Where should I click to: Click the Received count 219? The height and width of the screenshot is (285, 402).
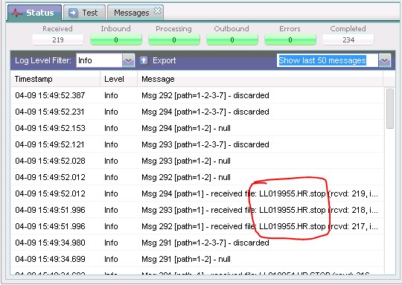click(58, 39)
